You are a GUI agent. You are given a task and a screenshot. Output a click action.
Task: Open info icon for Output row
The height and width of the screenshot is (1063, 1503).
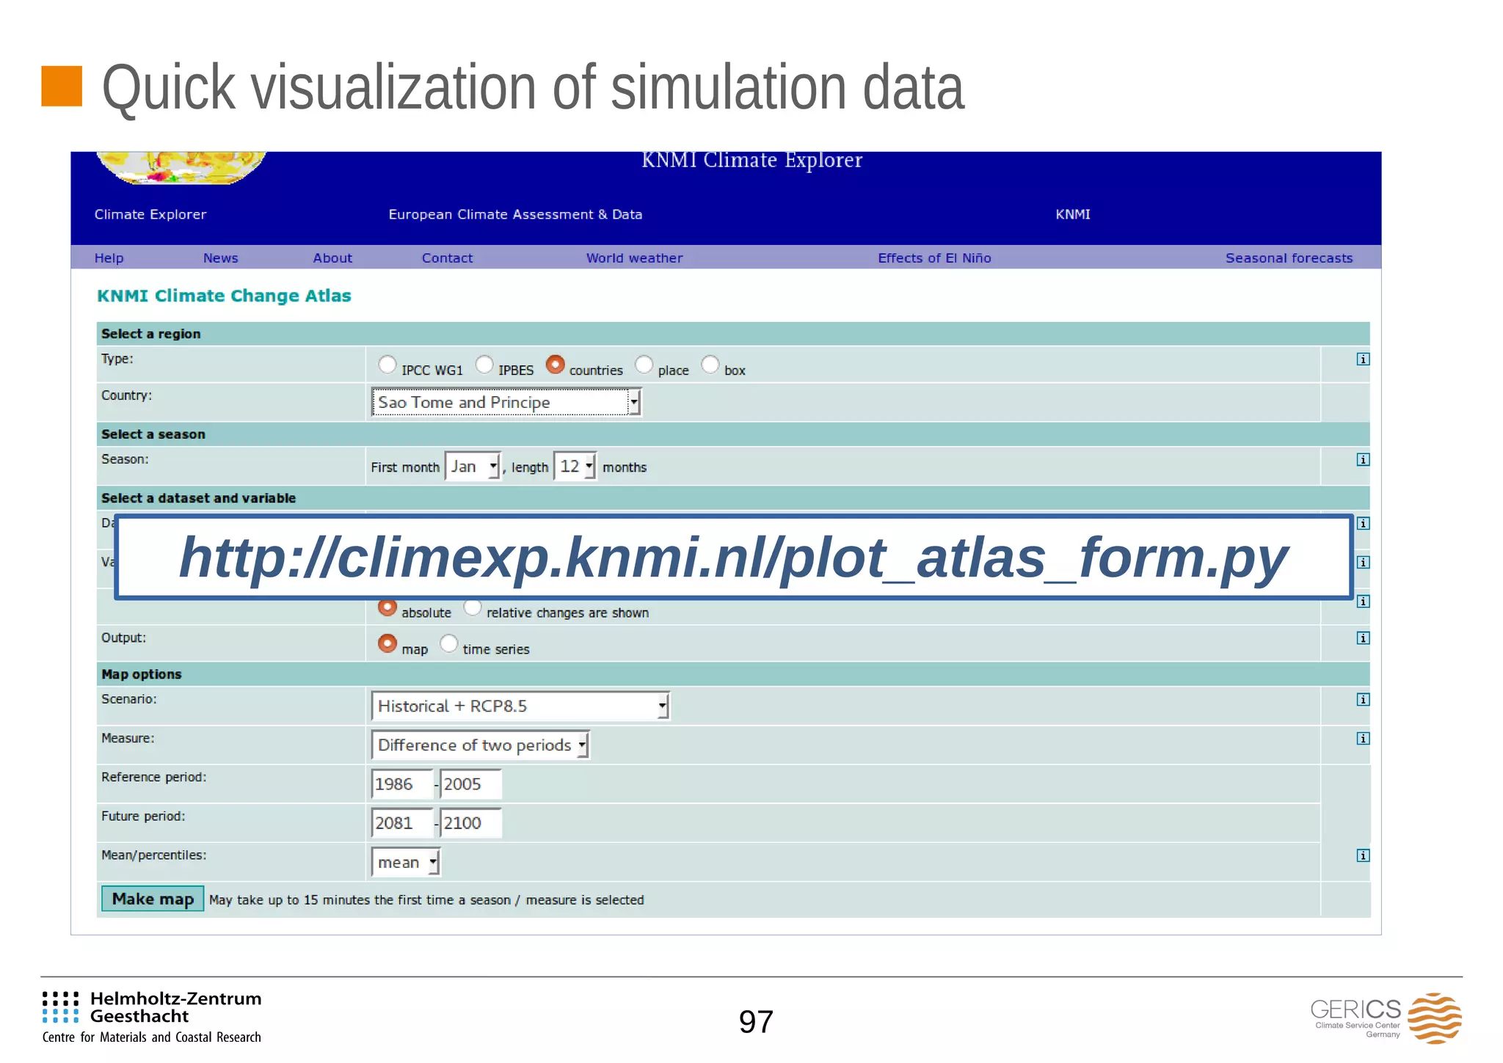[x=1363, y=638]
